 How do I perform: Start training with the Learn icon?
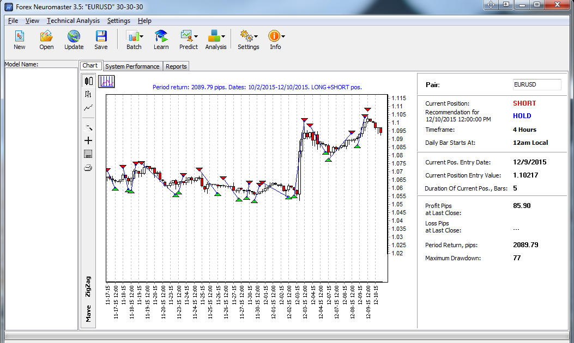point(161,36)
